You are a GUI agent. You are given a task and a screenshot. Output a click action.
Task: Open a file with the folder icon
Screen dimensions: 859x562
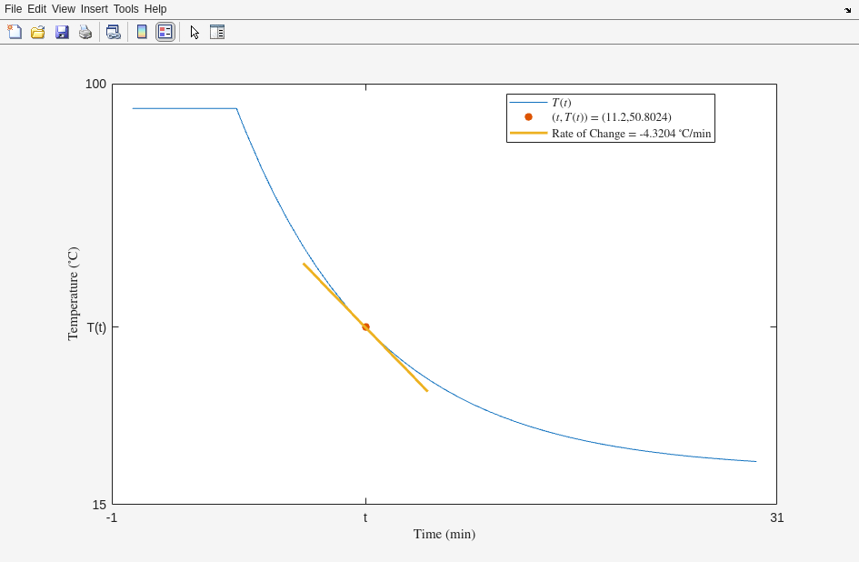(38, 32)
